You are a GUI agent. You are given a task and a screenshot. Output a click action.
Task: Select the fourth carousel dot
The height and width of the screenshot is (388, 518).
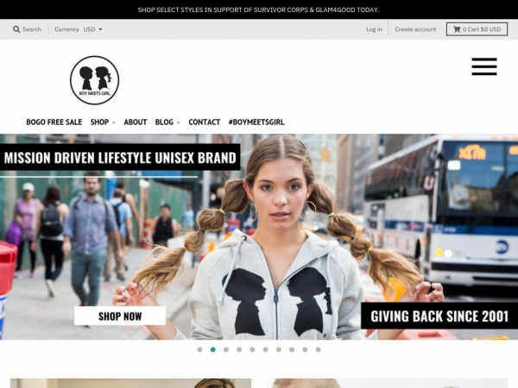point(239,349)
